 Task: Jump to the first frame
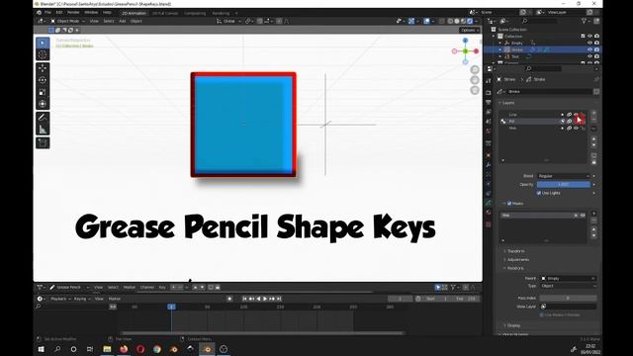tap(244, 299)
